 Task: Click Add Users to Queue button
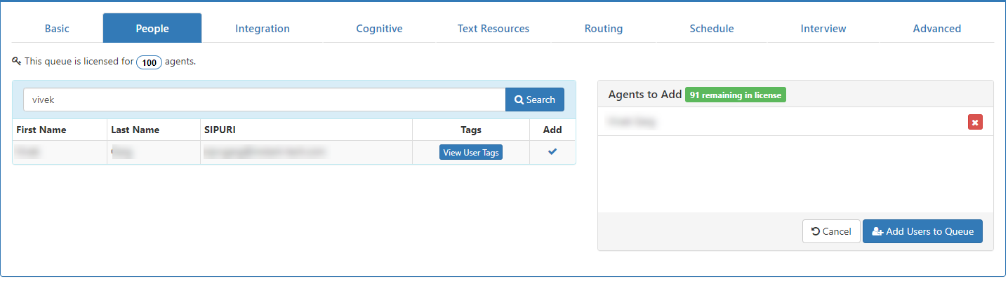922,231
